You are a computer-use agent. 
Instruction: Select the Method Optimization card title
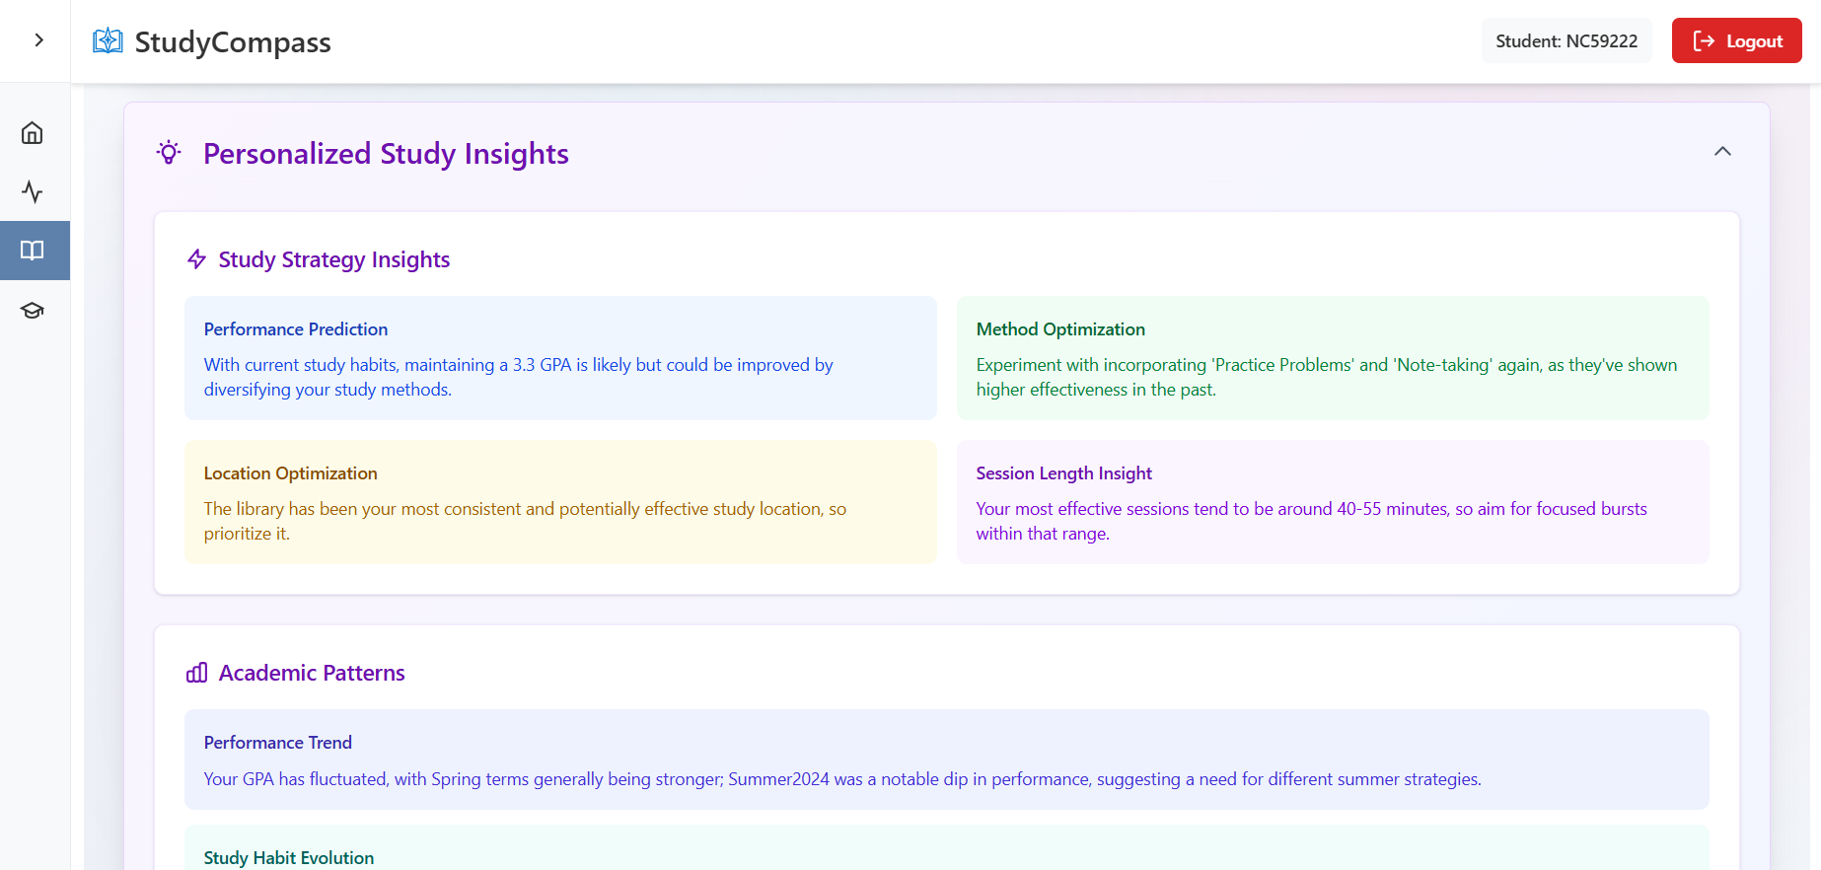tap(1060, 329)
